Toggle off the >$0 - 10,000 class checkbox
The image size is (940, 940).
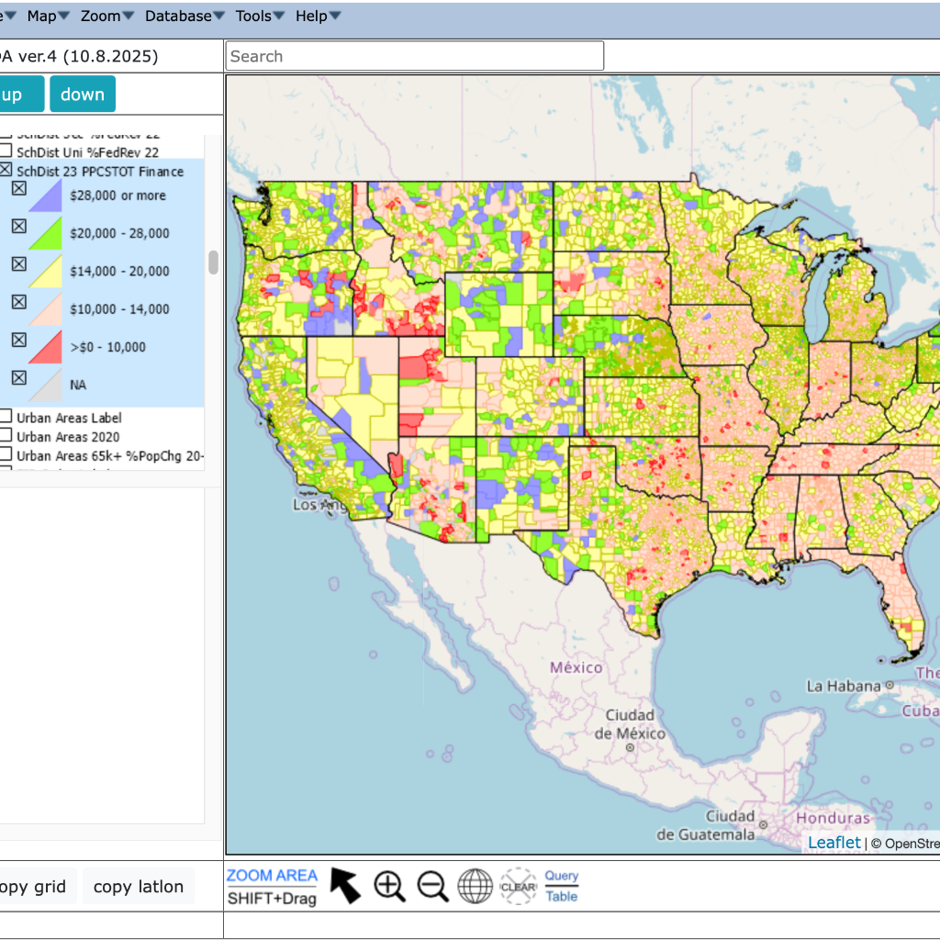pos(18,340)
